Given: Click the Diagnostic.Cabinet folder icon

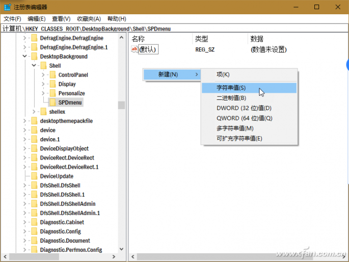Looking at the screenshot, I should 34,222.
